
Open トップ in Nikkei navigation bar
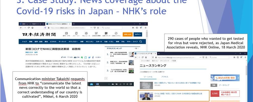pyautogui.click(x=24, y=42)
